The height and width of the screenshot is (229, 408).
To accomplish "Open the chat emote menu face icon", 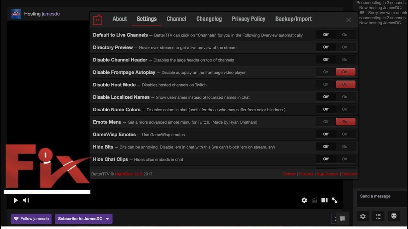I will click(x=394, y=216).
